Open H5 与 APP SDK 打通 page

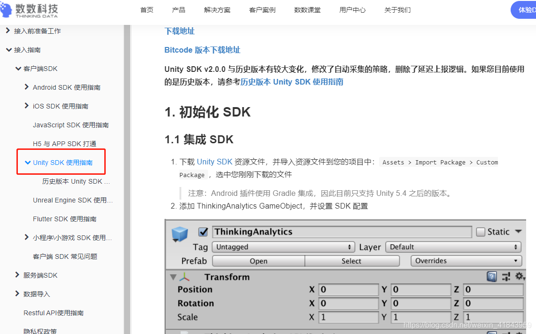[65, 144]
